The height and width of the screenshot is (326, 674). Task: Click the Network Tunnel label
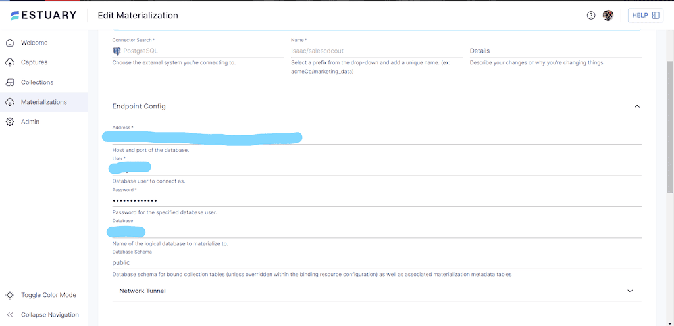point(142,291)
